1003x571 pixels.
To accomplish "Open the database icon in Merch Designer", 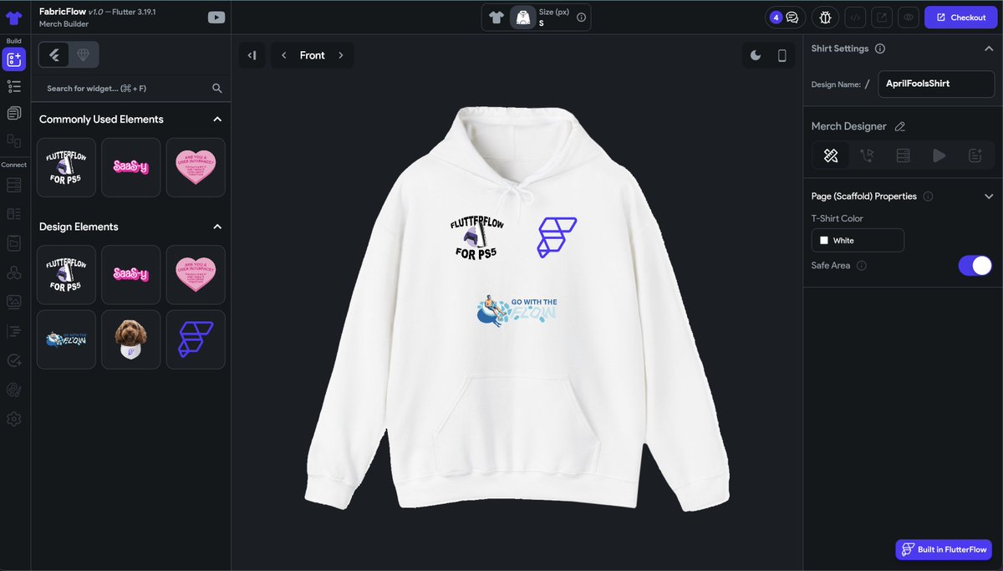I will (x=903, y=155).
